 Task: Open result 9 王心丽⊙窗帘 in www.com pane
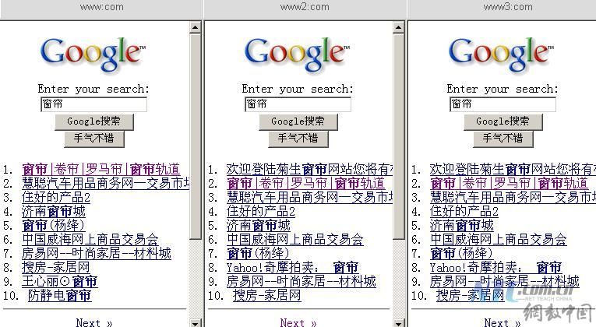[x=60, y=281]
